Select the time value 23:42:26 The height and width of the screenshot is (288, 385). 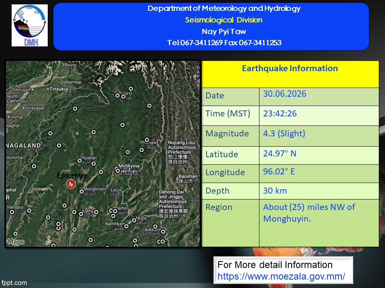pyautogui.click(x=280, y=113)
